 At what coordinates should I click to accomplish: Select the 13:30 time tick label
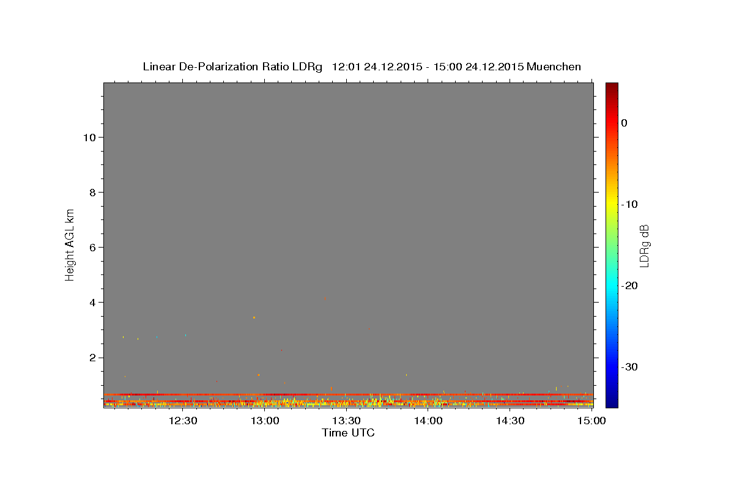346,421
